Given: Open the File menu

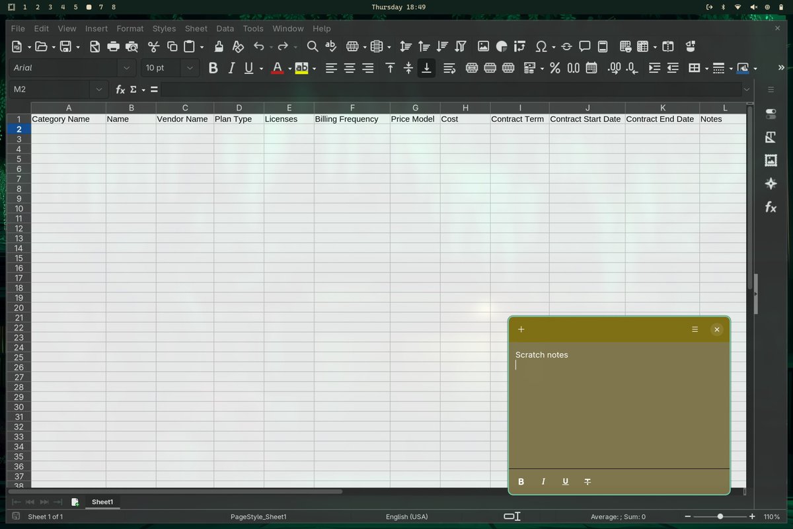Looking at the screenshot, I should pos(18,28).
